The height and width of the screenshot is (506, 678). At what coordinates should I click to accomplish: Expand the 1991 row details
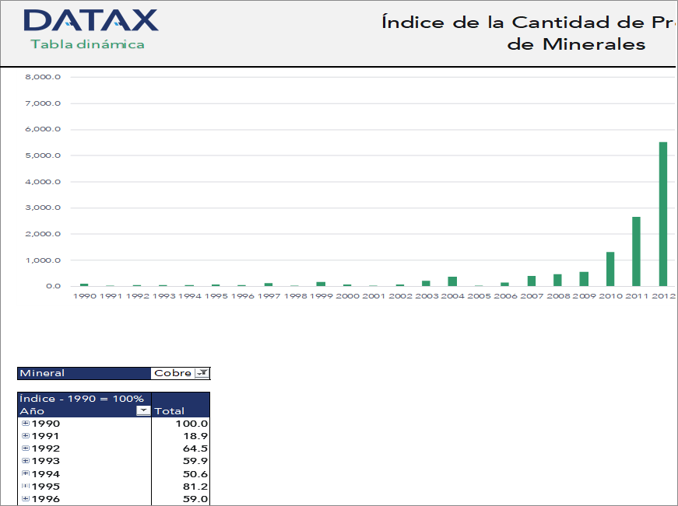pos(26,436)
